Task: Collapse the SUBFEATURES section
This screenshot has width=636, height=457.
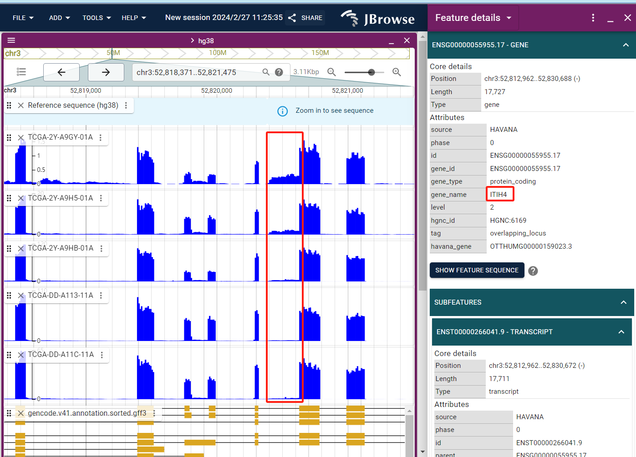Action: (x=623, y=302)
